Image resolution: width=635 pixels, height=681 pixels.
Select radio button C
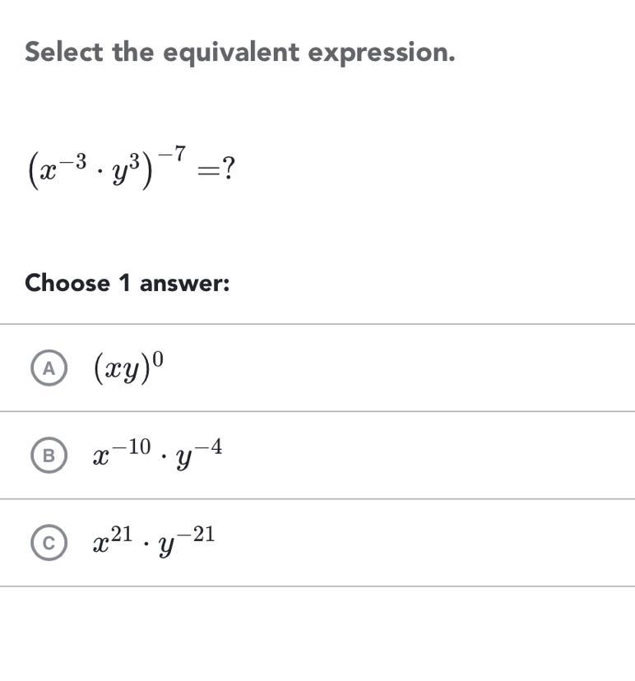[x=49, y=543]
